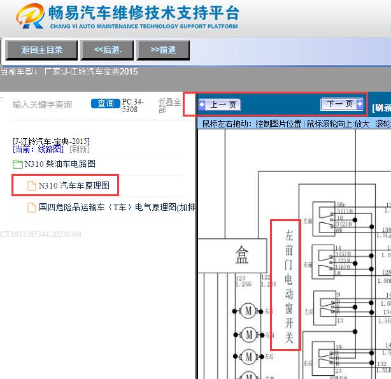
Task: Click the document icon beside N310 汽车车原理图
Action: [x=32, y=186]
